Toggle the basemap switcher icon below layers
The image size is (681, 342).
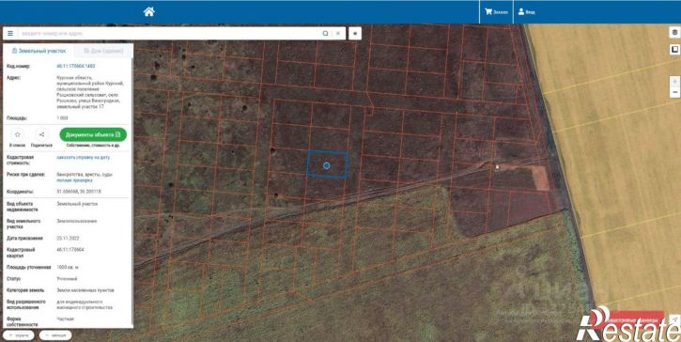click(674, 50)
